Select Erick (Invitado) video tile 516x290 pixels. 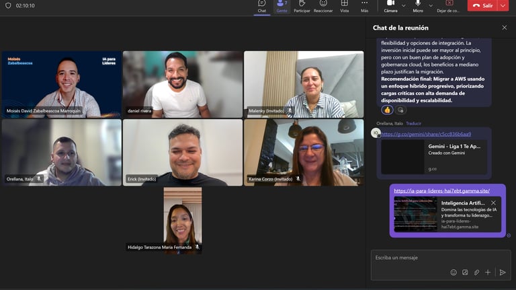tap(183, 153)
